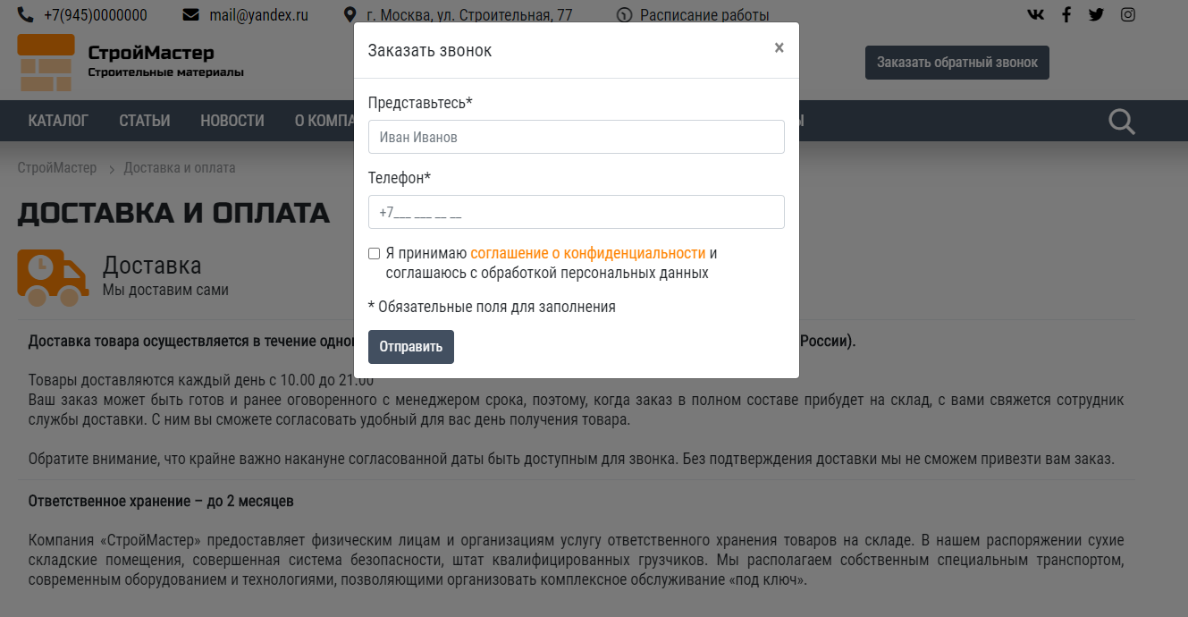Click the work schedule clock icon
This screenshot has height=617, width=1188.
tap(624, 15)
